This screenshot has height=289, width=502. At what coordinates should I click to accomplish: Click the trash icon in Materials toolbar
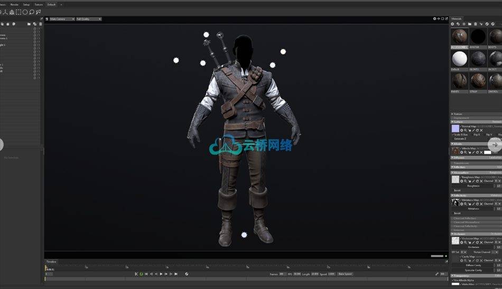click(476, 24)
